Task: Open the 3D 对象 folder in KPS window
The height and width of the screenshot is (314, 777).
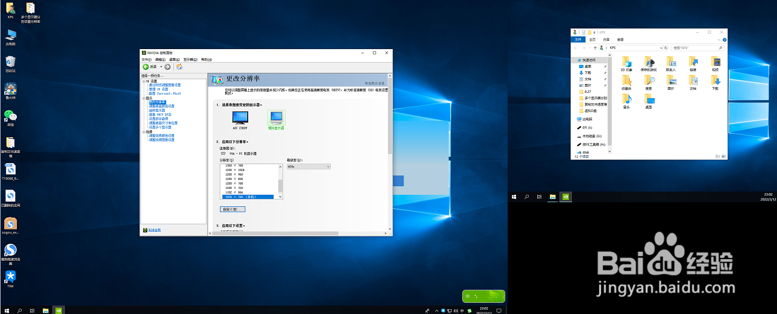Action: tap(627, 64)
